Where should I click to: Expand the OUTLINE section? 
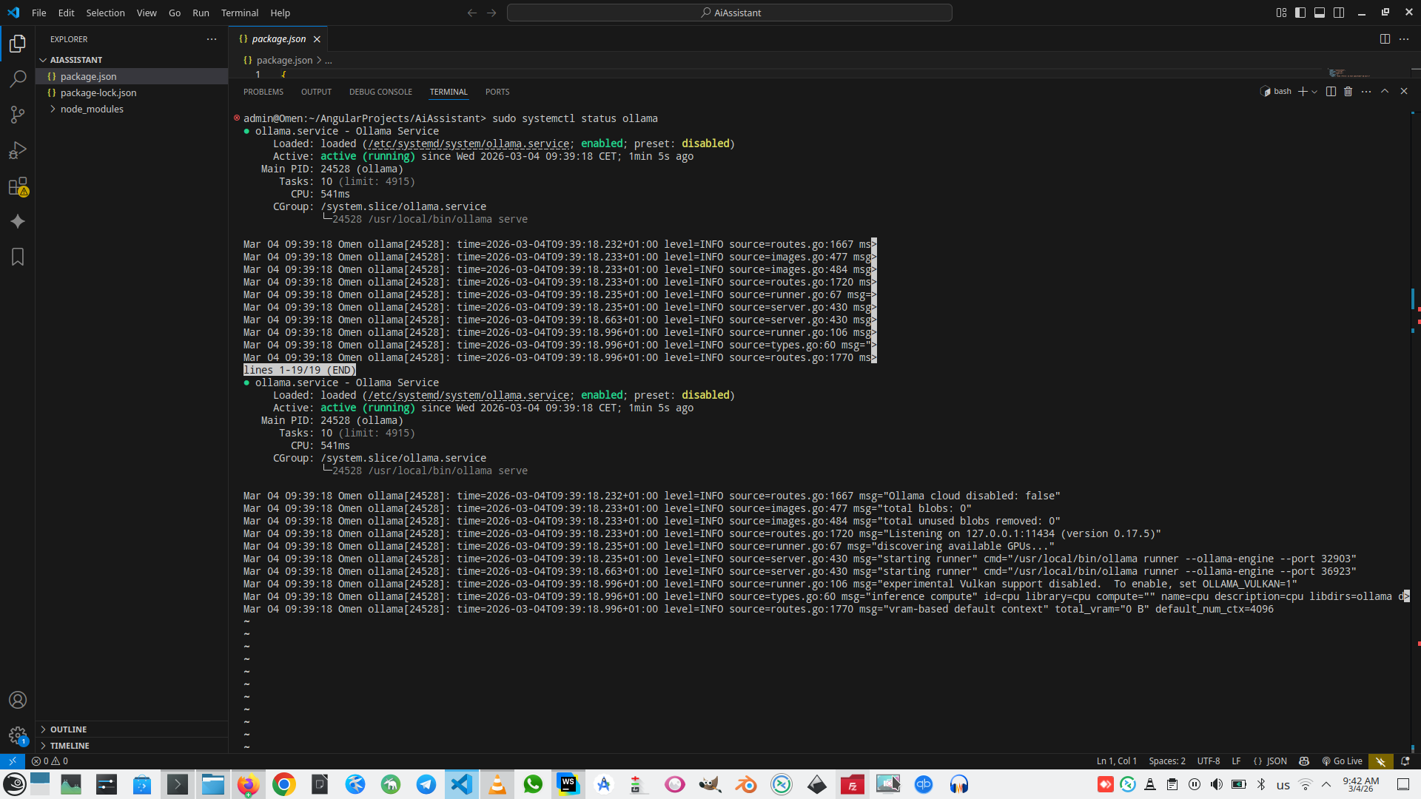(68, 729)
